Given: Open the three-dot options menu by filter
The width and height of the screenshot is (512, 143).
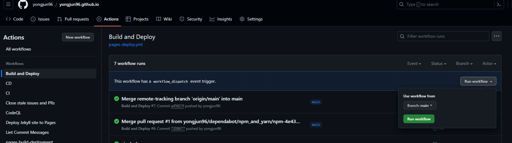Looking at the screenshot, I should pos(497,36).
